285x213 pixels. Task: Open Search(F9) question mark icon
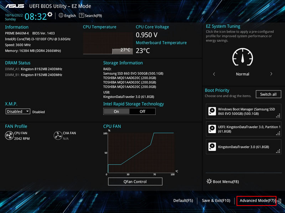point(82,15)
